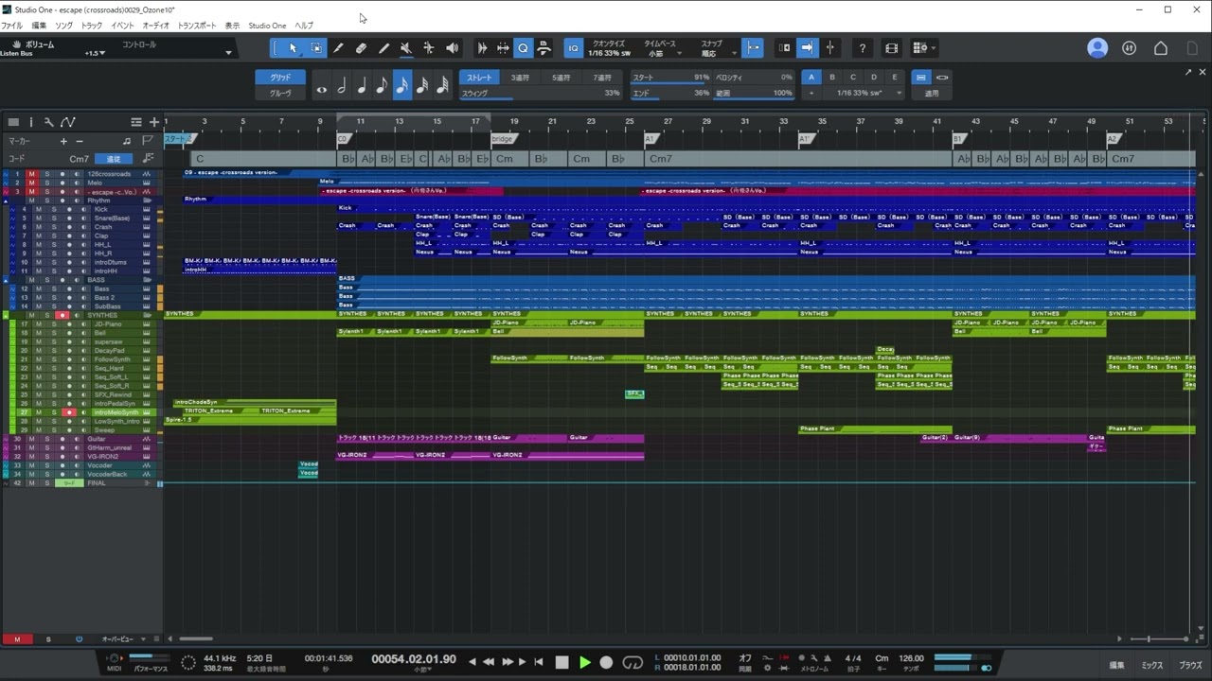Select the Bend tool
This screenshot has width=1212, height=681.
click(x=429, y=48)
